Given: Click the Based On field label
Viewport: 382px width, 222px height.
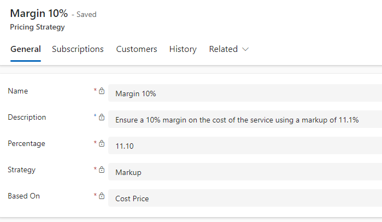Looking at the screenshot, I should [23, 196].
